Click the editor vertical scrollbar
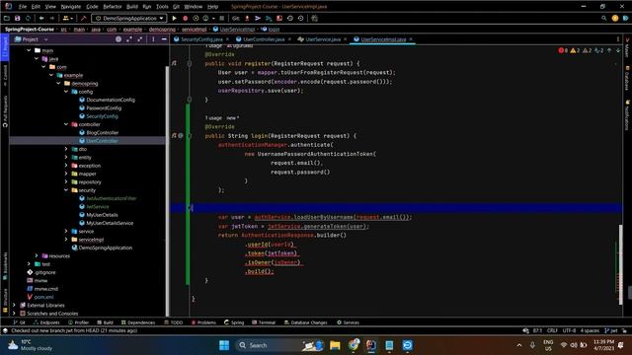This screenshot has width=632, height=355. point(621,264)
